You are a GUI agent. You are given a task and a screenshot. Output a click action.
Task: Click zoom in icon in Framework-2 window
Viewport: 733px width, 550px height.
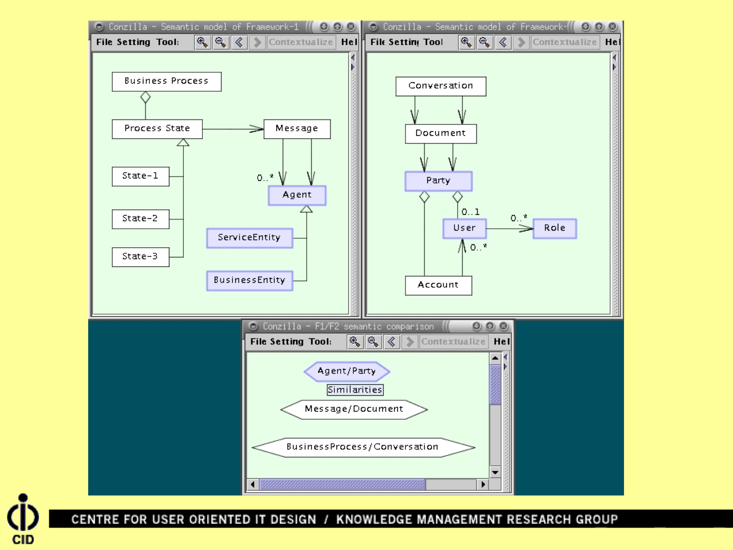click(467, 43)
